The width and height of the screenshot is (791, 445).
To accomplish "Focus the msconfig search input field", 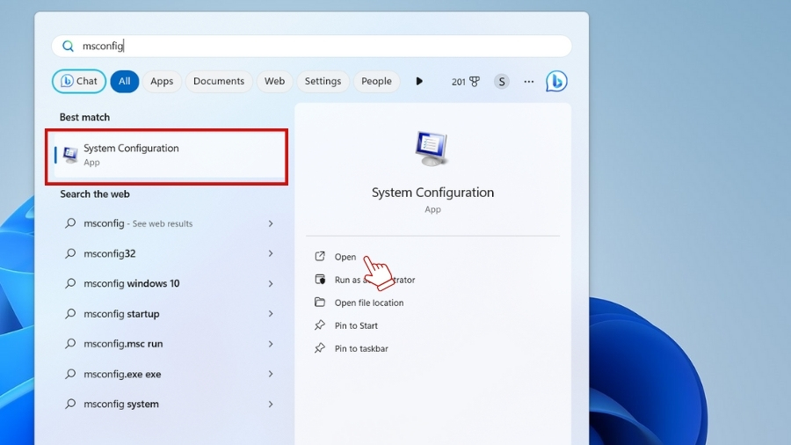I will click(312, 46).
